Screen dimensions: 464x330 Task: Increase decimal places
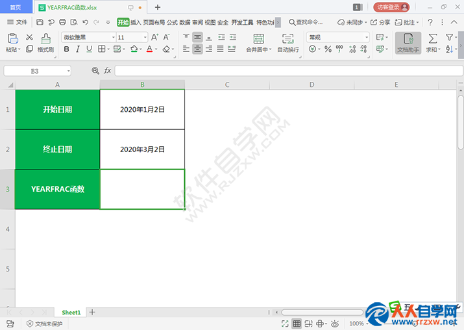coord(352,49)
